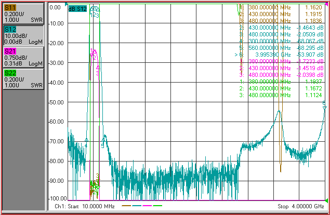Select the S12 LogM trace button

coord(23,35)
